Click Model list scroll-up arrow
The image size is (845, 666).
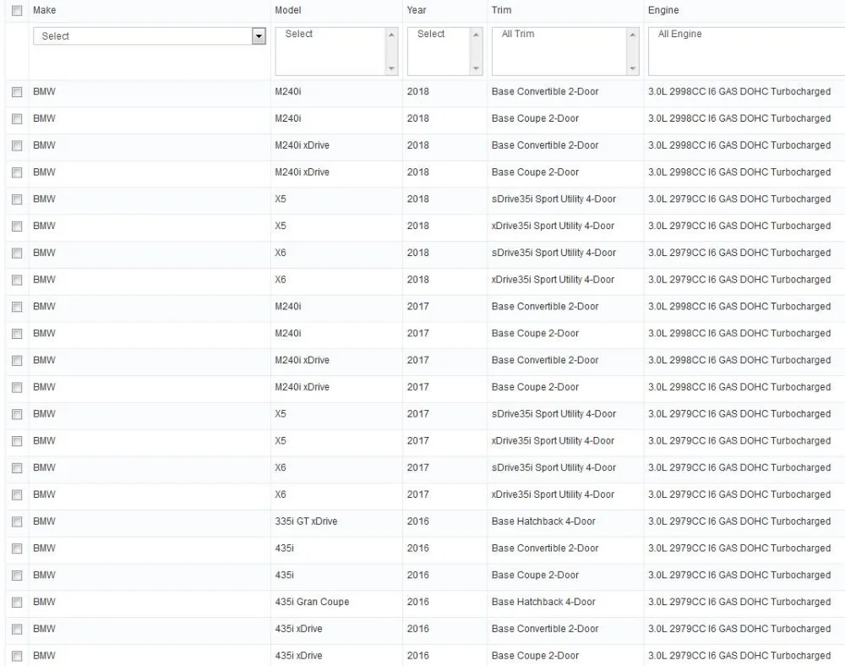(392, 35)
